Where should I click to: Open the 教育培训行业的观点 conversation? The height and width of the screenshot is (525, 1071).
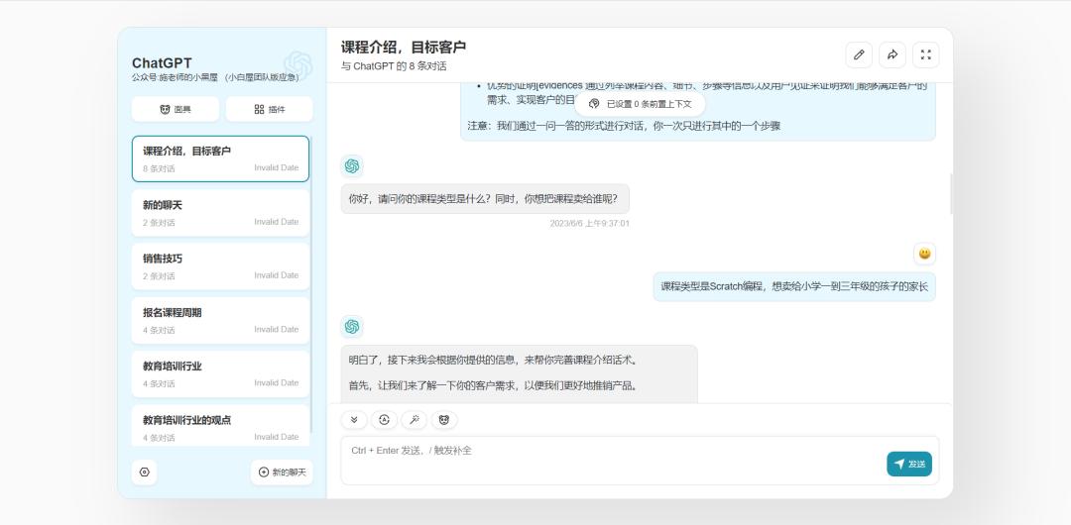(220, 426)
